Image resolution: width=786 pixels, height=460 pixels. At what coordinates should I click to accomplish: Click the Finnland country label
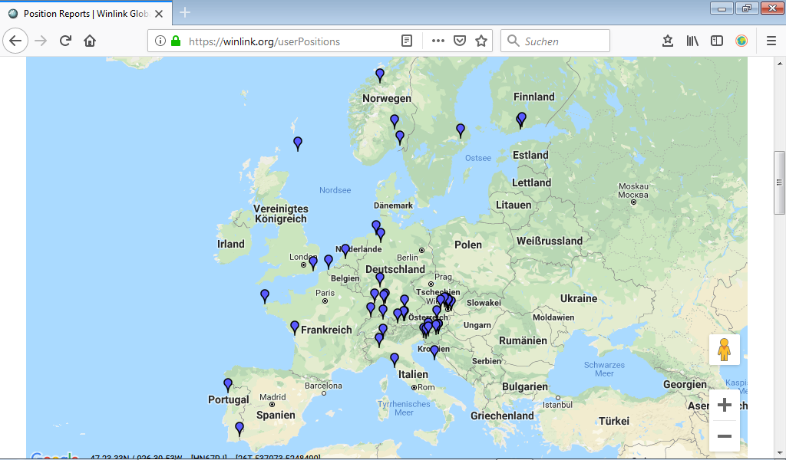534,97
